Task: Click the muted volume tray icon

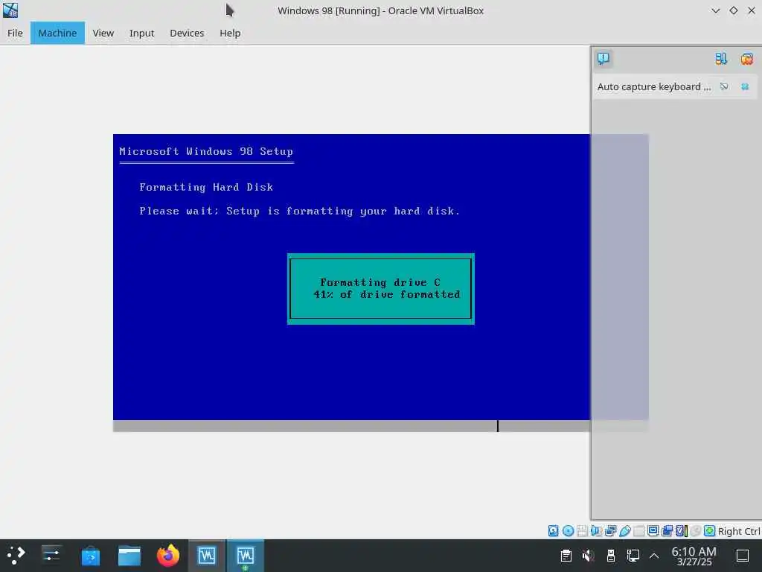Action: click(x=588, y=555)
